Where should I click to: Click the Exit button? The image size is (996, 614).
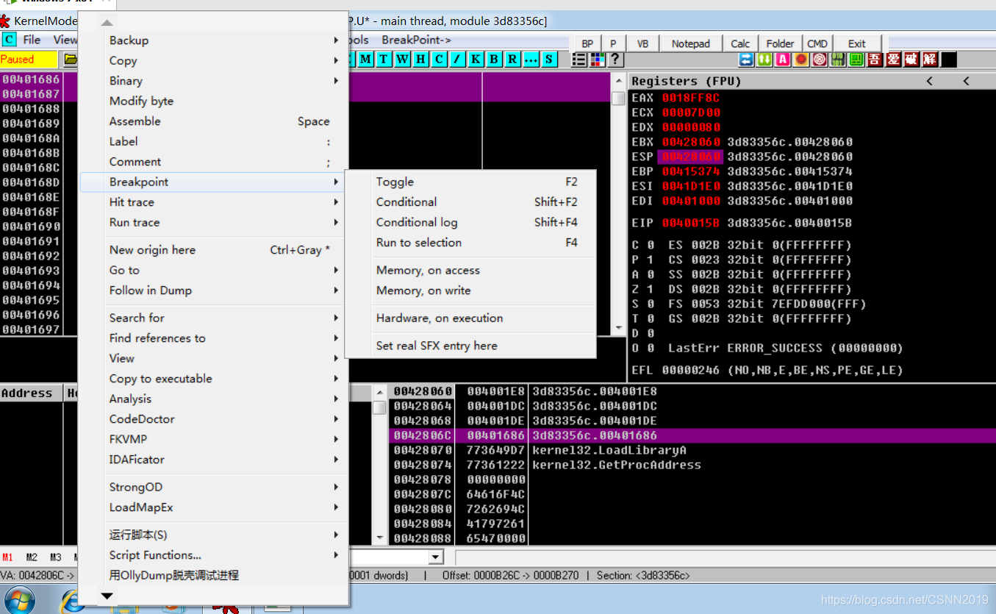point(856,43)
